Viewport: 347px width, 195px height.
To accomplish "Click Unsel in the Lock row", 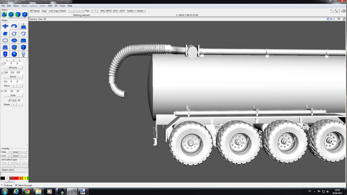I will [x=15, y=156].
